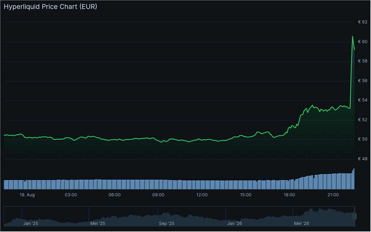Screen dimensions: 371x232
Task: Click the 21:00 time axis label
Action: pos(333,195)
